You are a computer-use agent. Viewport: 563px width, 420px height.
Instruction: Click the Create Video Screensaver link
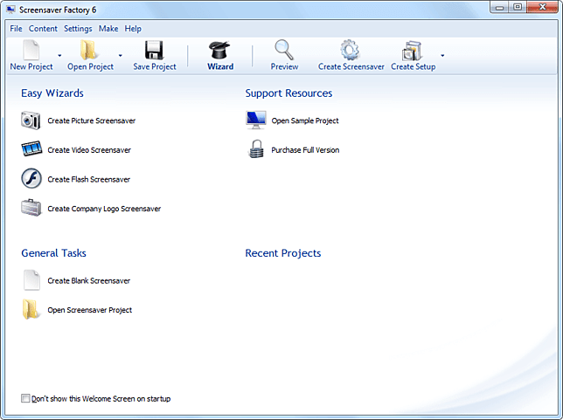pos(89,150)
